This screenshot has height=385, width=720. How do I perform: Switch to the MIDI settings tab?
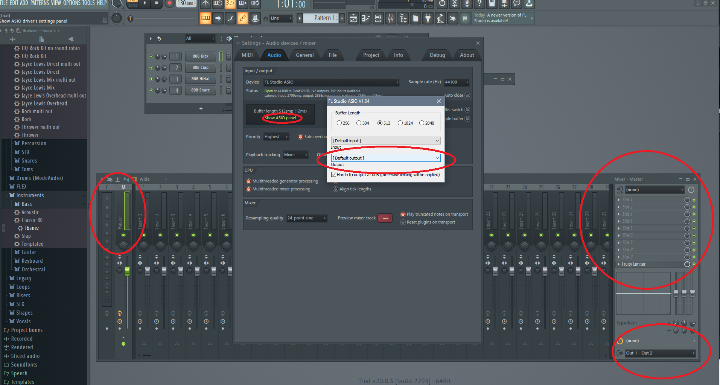247,55
